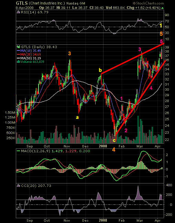Click 2008 on the price chart's date axis
Image resolution: width=175 pixels, height=223 pixels.
point(103,146)
